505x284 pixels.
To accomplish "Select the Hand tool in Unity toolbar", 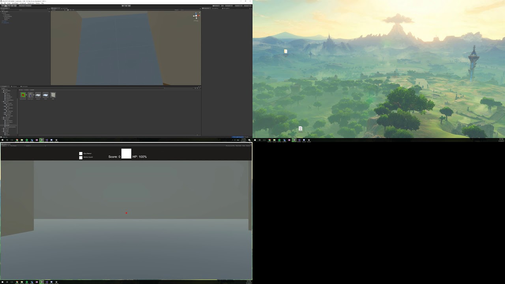I will click(3, 6).
